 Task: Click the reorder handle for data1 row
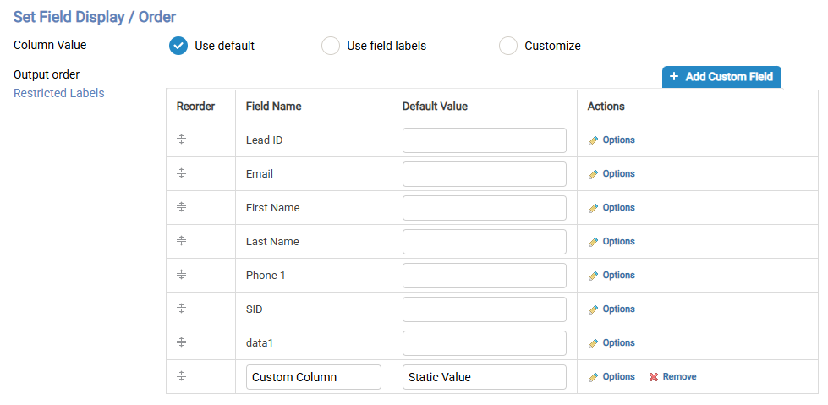pyautogui.click(x=181, y=342)
